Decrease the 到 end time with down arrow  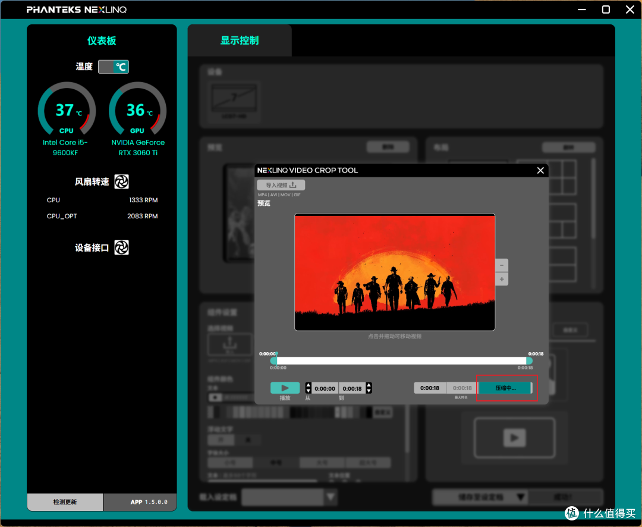tap(369, 391)
